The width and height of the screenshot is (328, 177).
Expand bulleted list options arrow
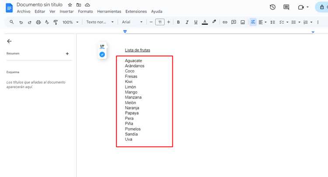pos(299,22)
